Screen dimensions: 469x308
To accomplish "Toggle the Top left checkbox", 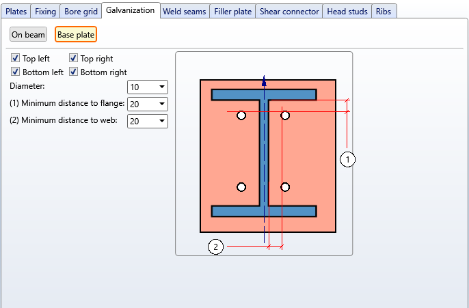I will 16,59.
